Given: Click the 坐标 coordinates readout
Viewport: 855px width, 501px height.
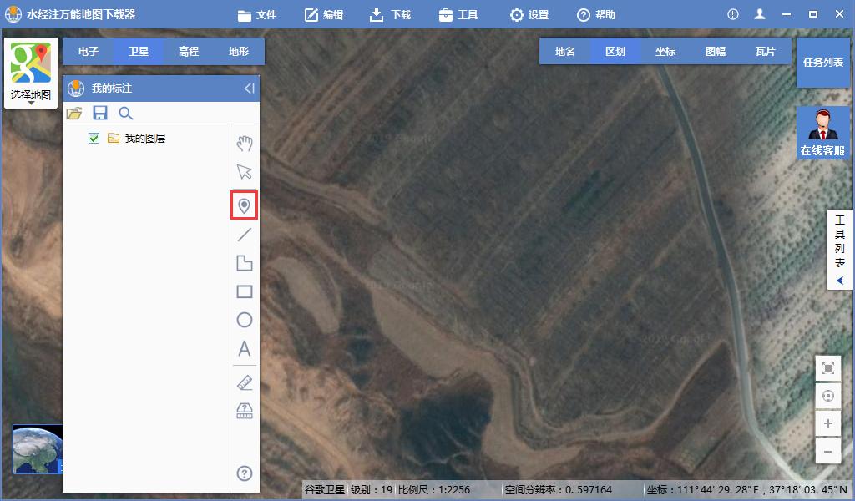Looking at the screenshot, I should [x=746, y=489].
